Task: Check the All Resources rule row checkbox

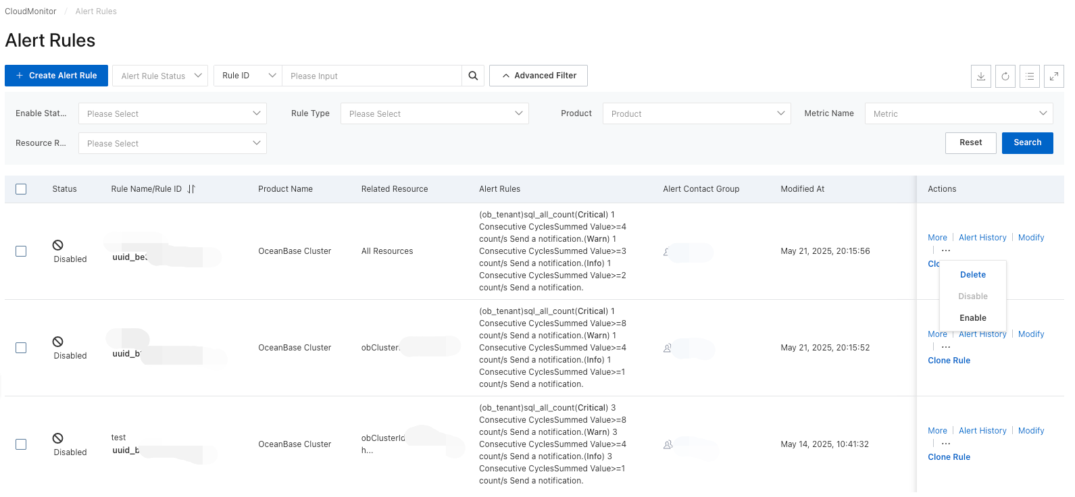Action: (x=21, y=251)
